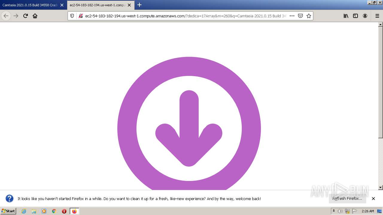Screen dimensions: 383x215
Task: Open the volume control
Action: (x=340, y=211)
